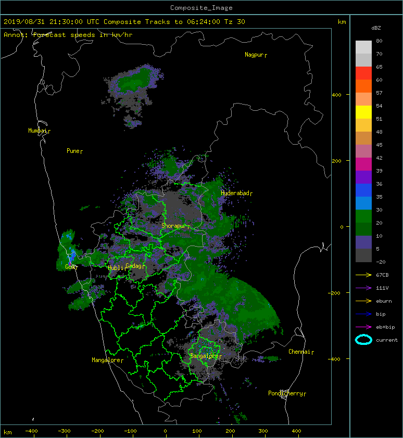Select the Shorapur city label

(176, 226)
